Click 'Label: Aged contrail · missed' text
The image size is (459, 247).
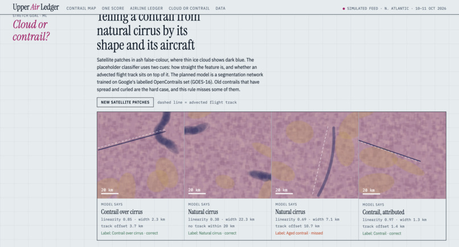(x=299, y=233)
